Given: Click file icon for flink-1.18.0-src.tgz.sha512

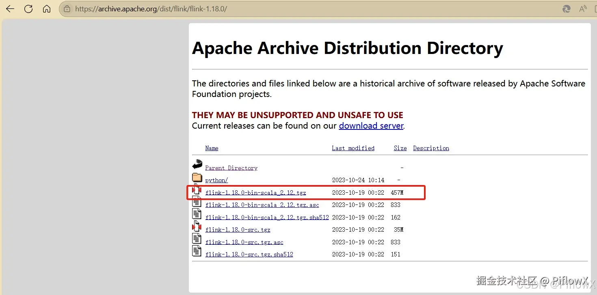Looking at the screenshot, I should click(x=197, y=251).
